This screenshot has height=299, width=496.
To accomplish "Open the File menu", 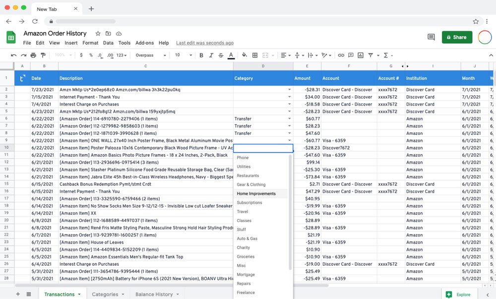I will coord(27,43).
